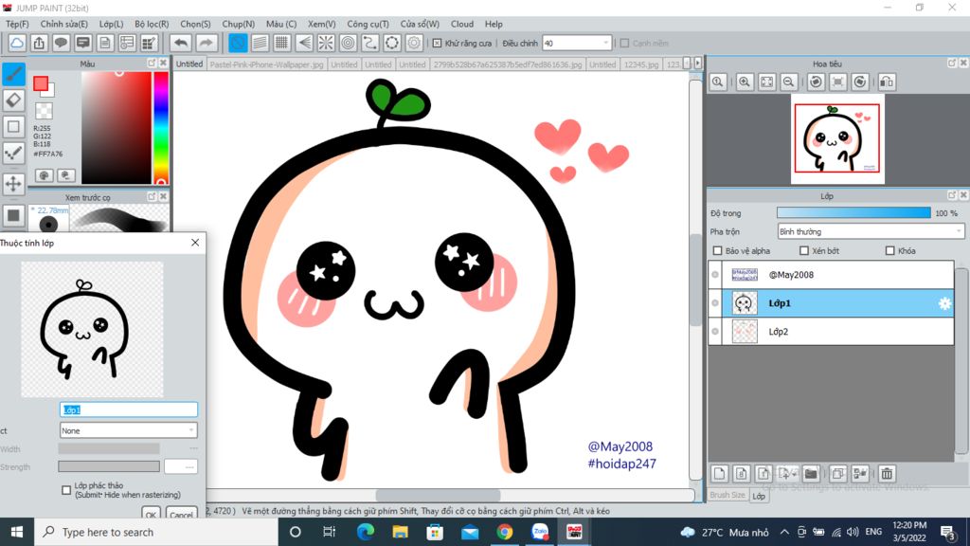
Task: Enable the vanishing point snap guide
Action: point(304,43)
